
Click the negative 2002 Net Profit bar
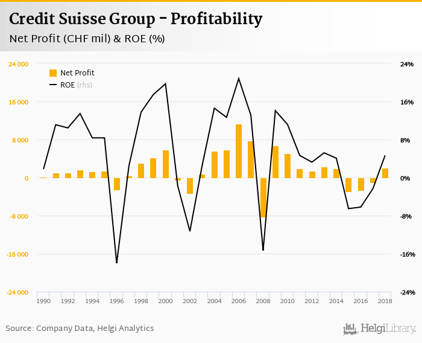click(x=190, y=186)
